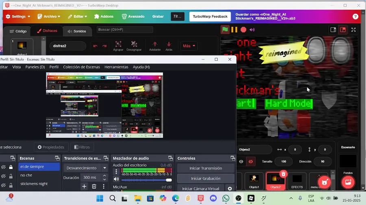Send backward with Atrás arrow

pos(169,46)
